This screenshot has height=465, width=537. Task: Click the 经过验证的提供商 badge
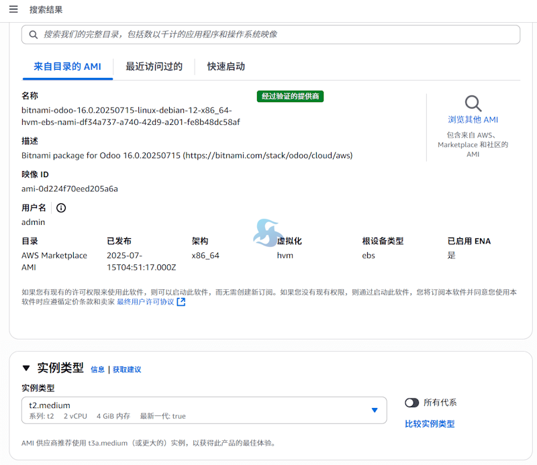[x=291, y=97]
